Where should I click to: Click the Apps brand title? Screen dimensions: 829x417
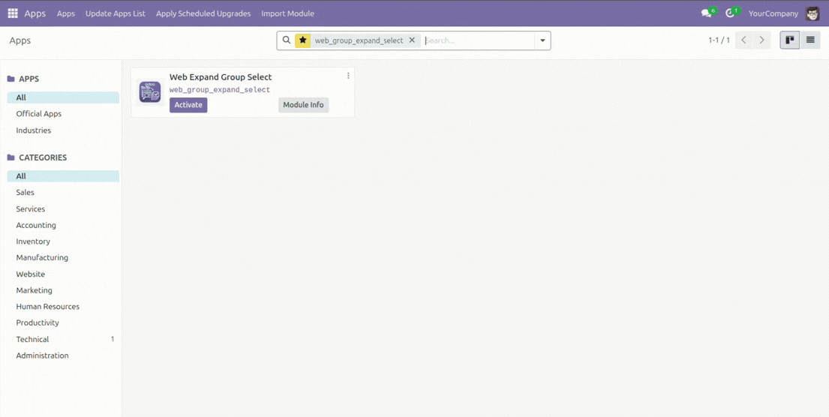click(x=35, y=13)
